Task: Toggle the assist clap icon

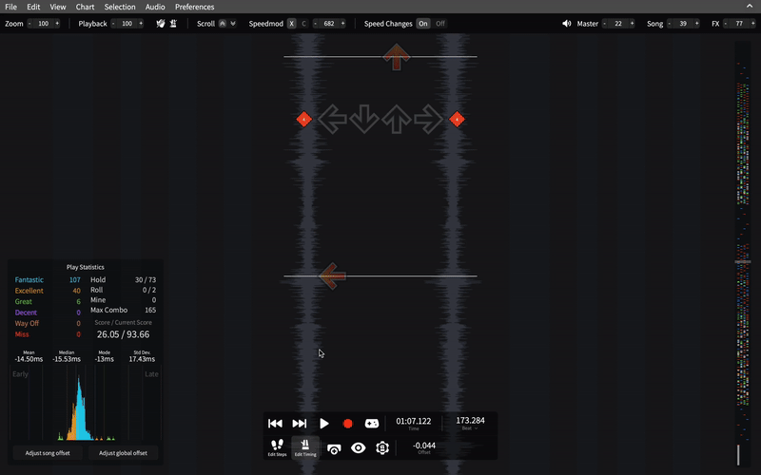Action: coord(160,23)
